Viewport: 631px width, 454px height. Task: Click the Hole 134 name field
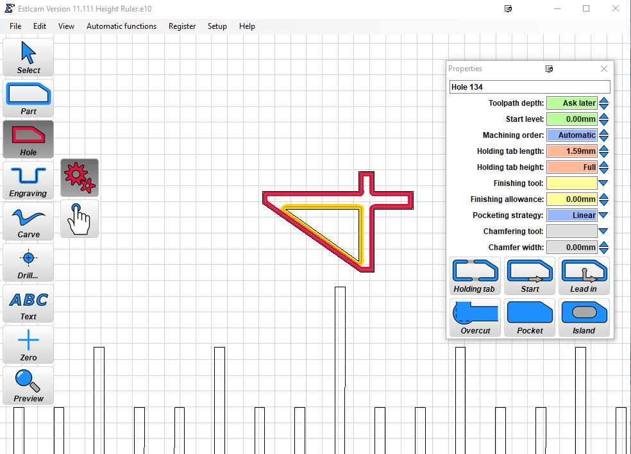pos(530,87)
